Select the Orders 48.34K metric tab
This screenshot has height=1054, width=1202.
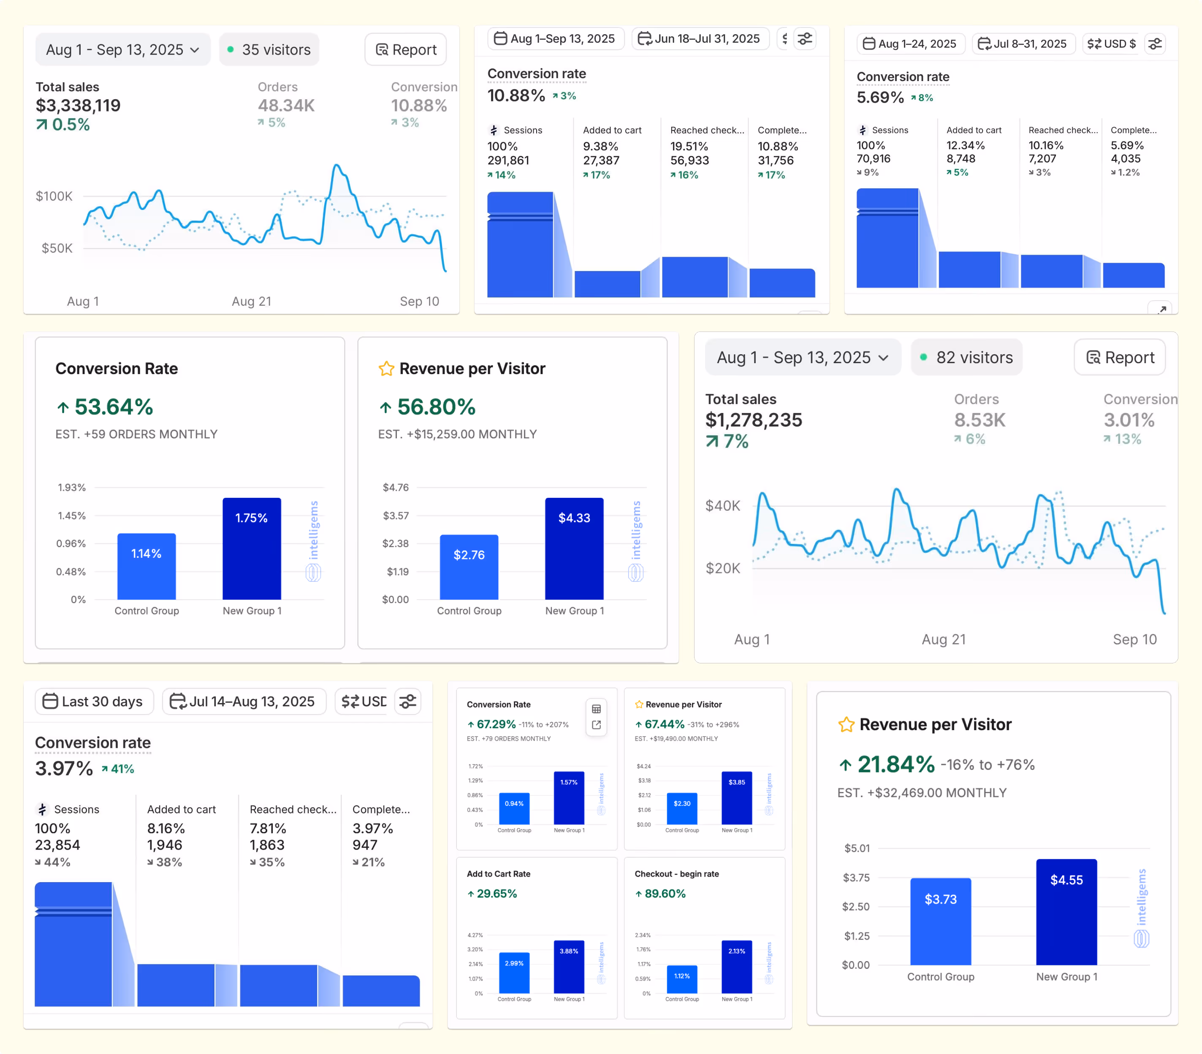click(x=286, y=105)
